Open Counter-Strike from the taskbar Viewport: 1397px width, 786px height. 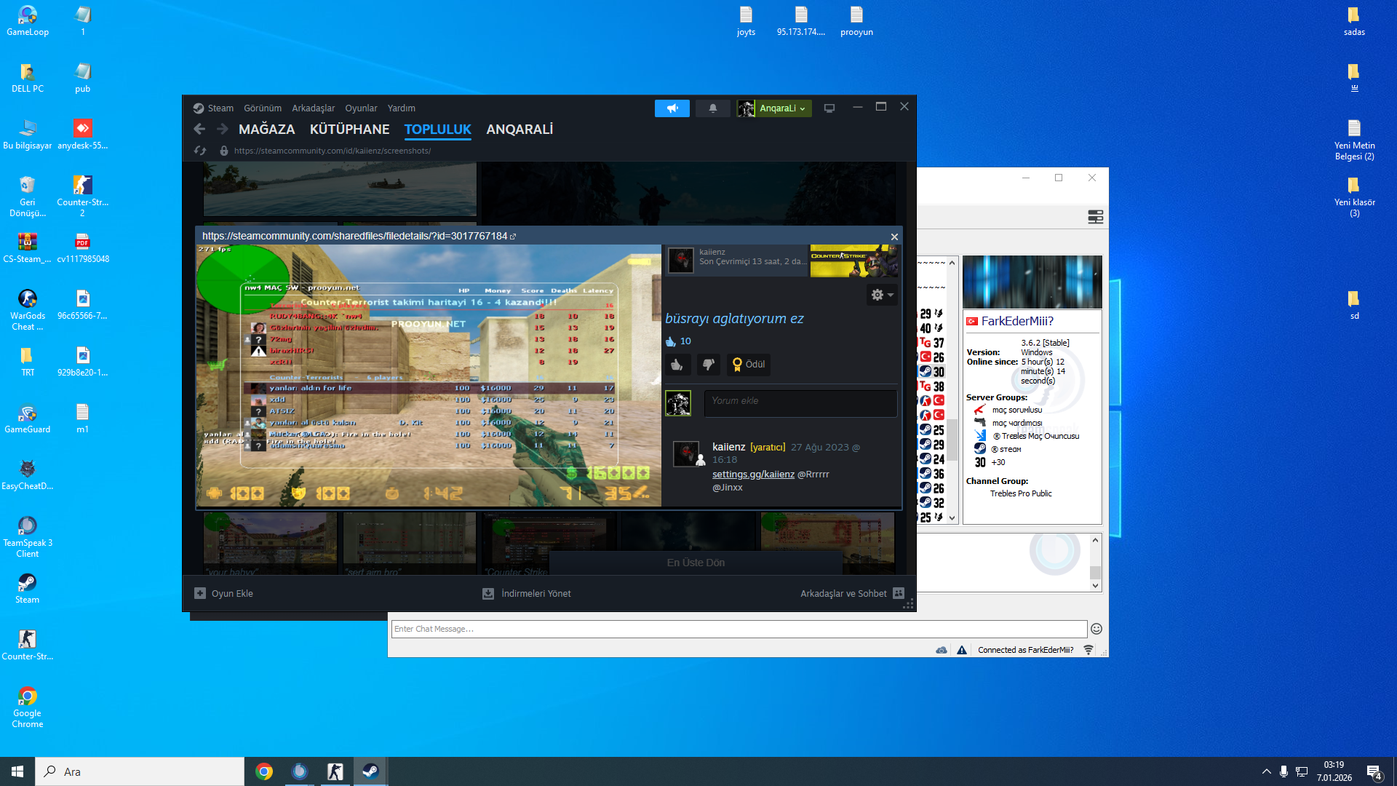click(x=335, y=771)
